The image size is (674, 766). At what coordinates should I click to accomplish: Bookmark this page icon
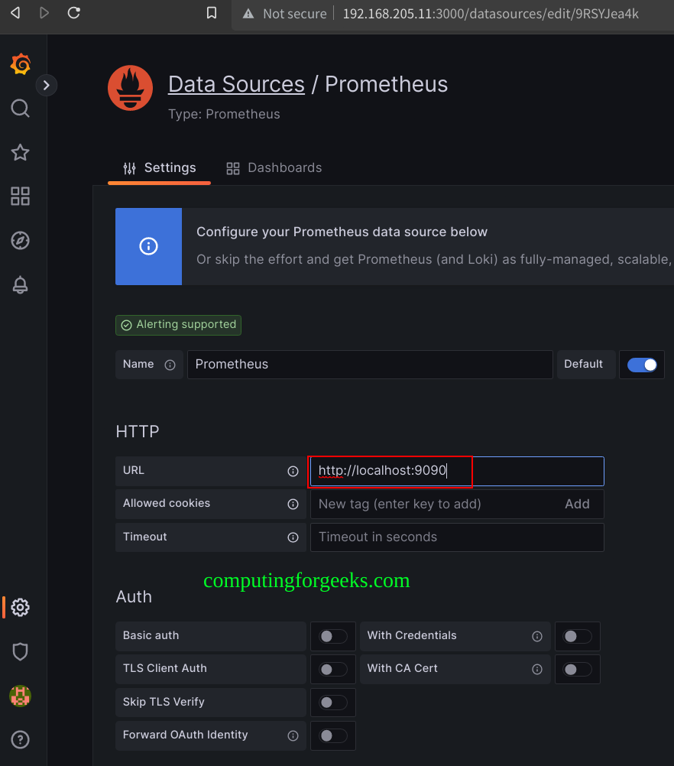point(212,13)
